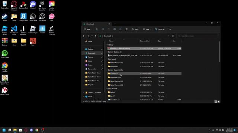Collapse the Last month group
The width and height of the screenshot is (238, 133).
tap(107, 89)
